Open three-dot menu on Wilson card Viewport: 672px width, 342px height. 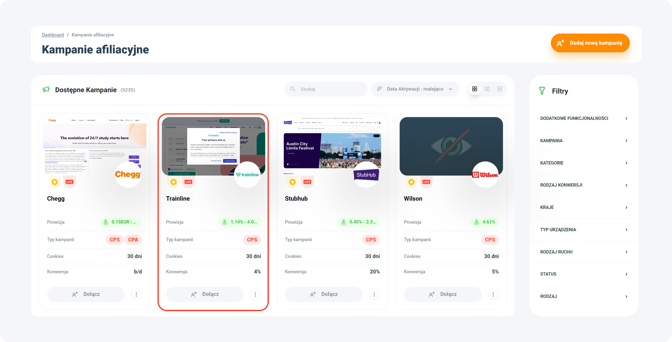[493, 294]
